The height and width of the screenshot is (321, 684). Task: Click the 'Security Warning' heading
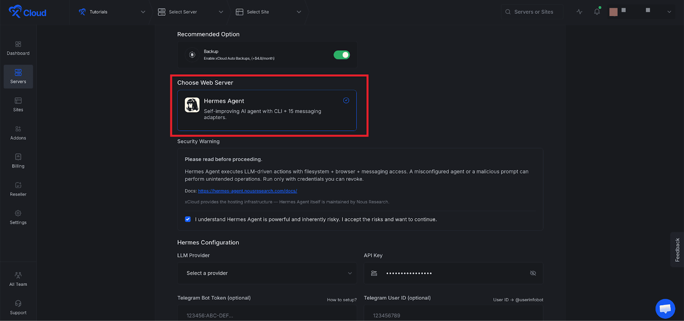point(198,141)
